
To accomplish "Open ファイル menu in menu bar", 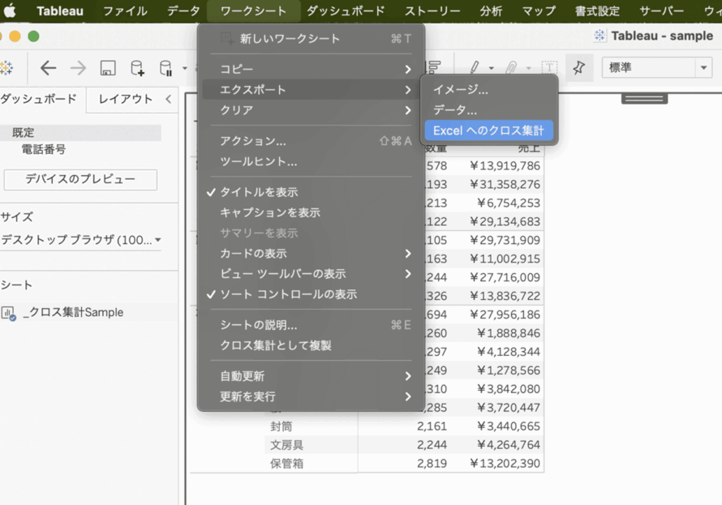I will point(125,11).
